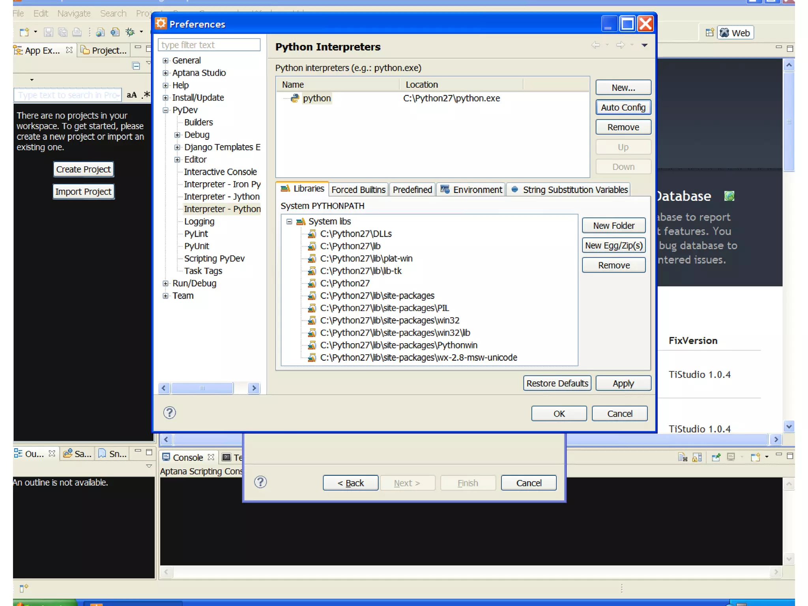Image resolution: width=808 pixels, height=606 pixels.
Task: Close the App Explorer tab
Action: (69, 50)
